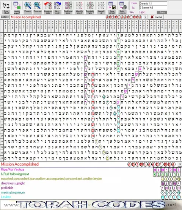
Task: Select the 'profitable' code entry
Action: click(7, 188)
